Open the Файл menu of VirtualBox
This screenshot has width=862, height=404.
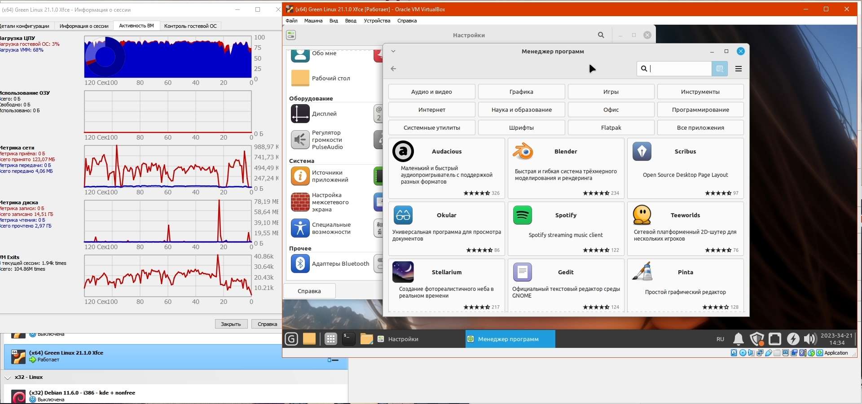(x=291, y=21)
